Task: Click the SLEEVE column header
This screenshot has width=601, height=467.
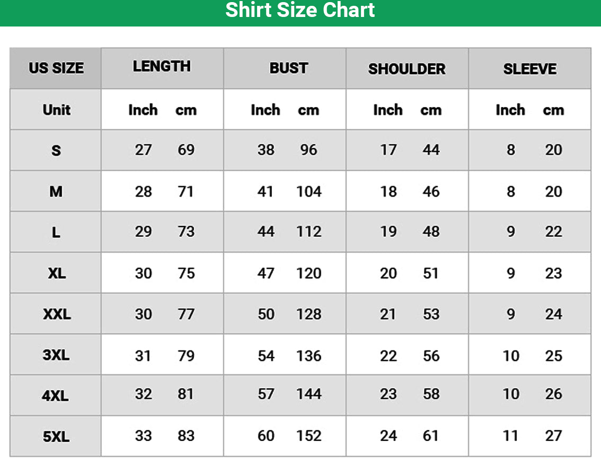Action: coord(529,69)
